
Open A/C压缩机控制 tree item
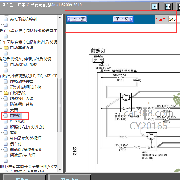(x=23, y=19)
